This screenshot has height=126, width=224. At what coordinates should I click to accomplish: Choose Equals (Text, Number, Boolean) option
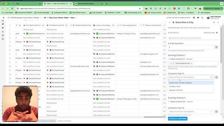point(191,83)
